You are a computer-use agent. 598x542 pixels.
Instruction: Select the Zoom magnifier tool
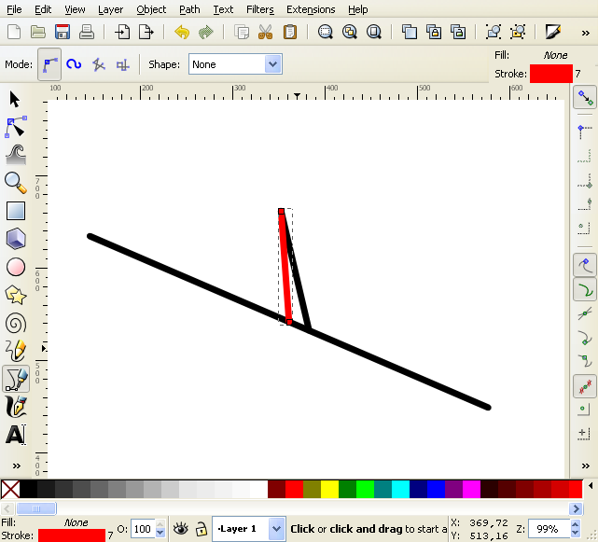[x=16, y=183]
